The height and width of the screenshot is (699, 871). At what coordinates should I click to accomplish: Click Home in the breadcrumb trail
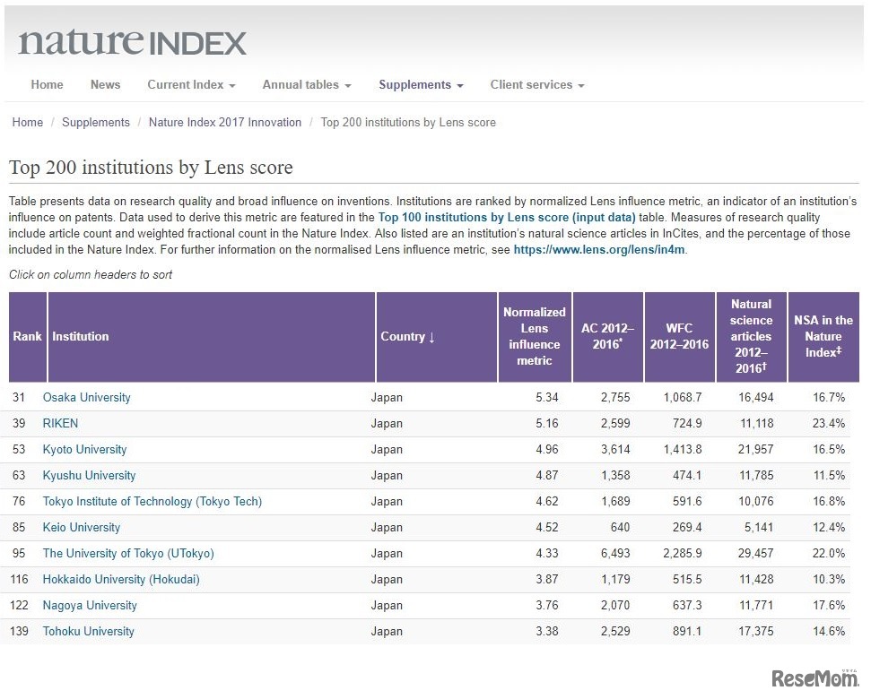coord(27,123)
